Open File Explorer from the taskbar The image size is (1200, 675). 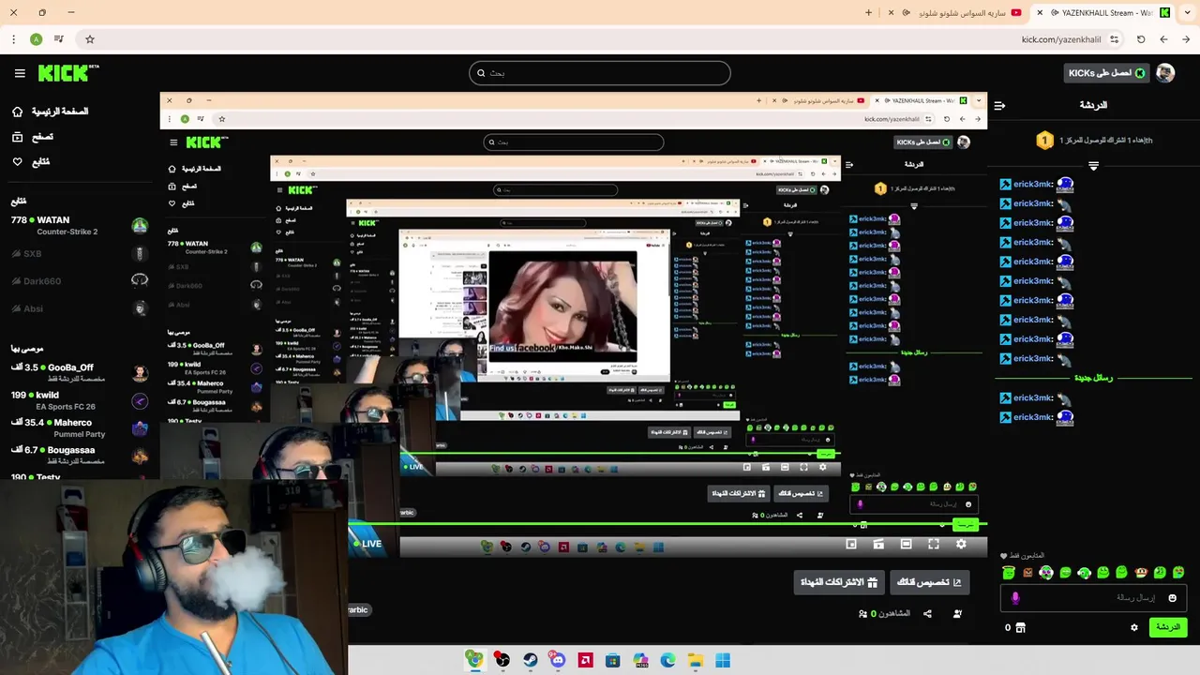pyautogui.click(x=696, y=660)
